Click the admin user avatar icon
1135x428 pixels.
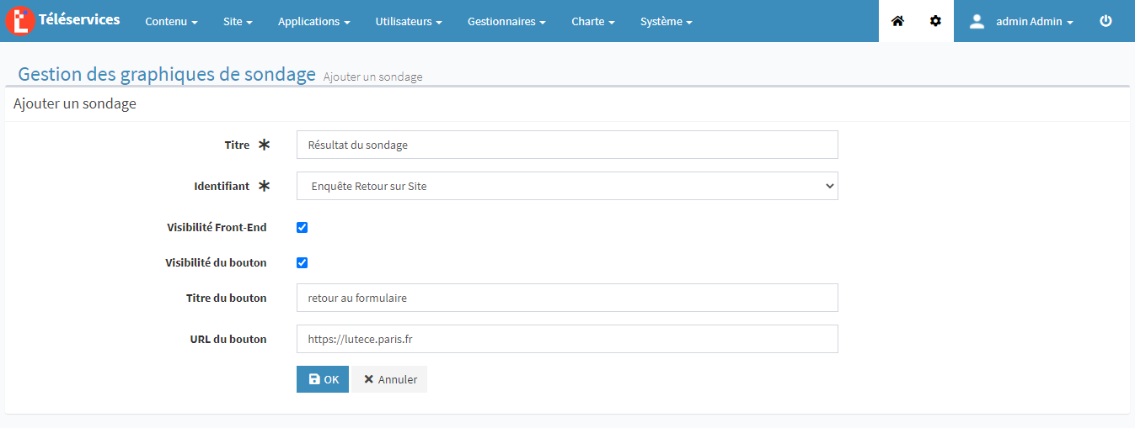[977, 22]
